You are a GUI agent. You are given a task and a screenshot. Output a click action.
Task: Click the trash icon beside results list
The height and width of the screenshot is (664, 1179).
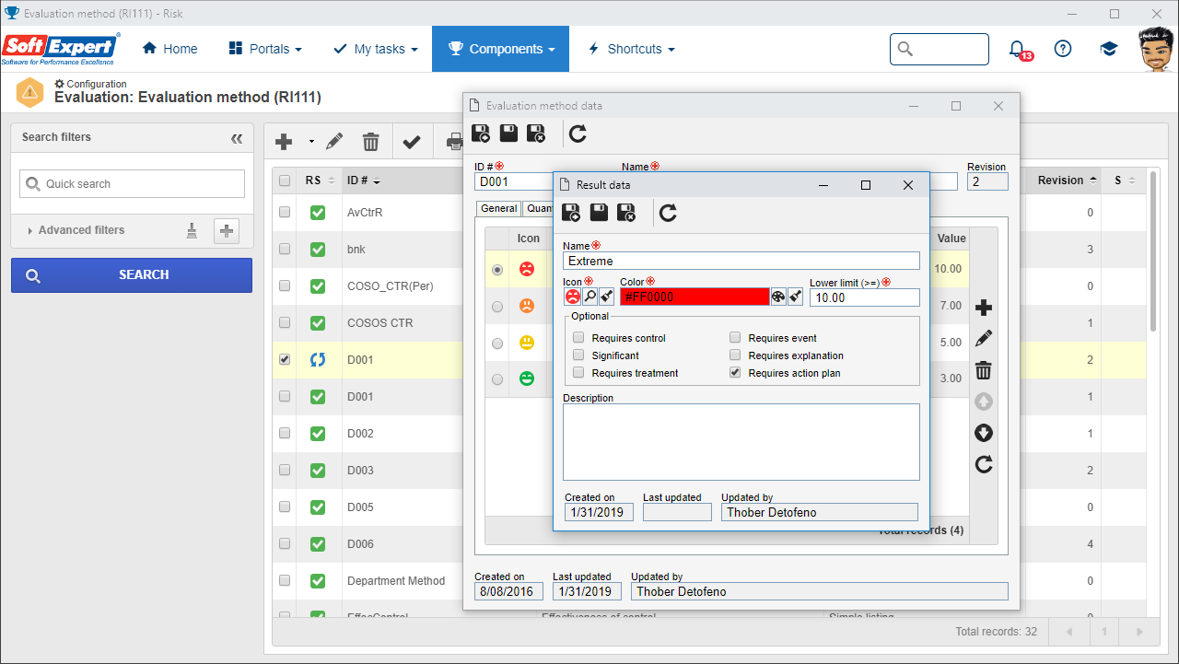(x=984, y=370)
